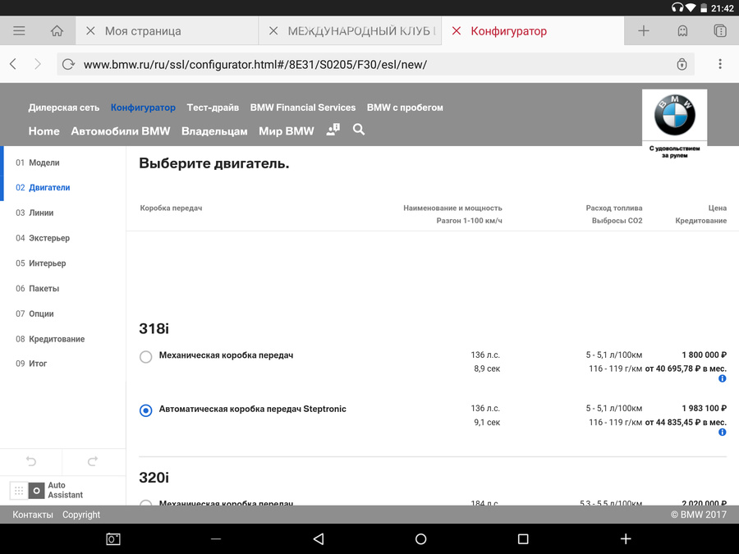Toggle incognito ghost mode icon

682,31
